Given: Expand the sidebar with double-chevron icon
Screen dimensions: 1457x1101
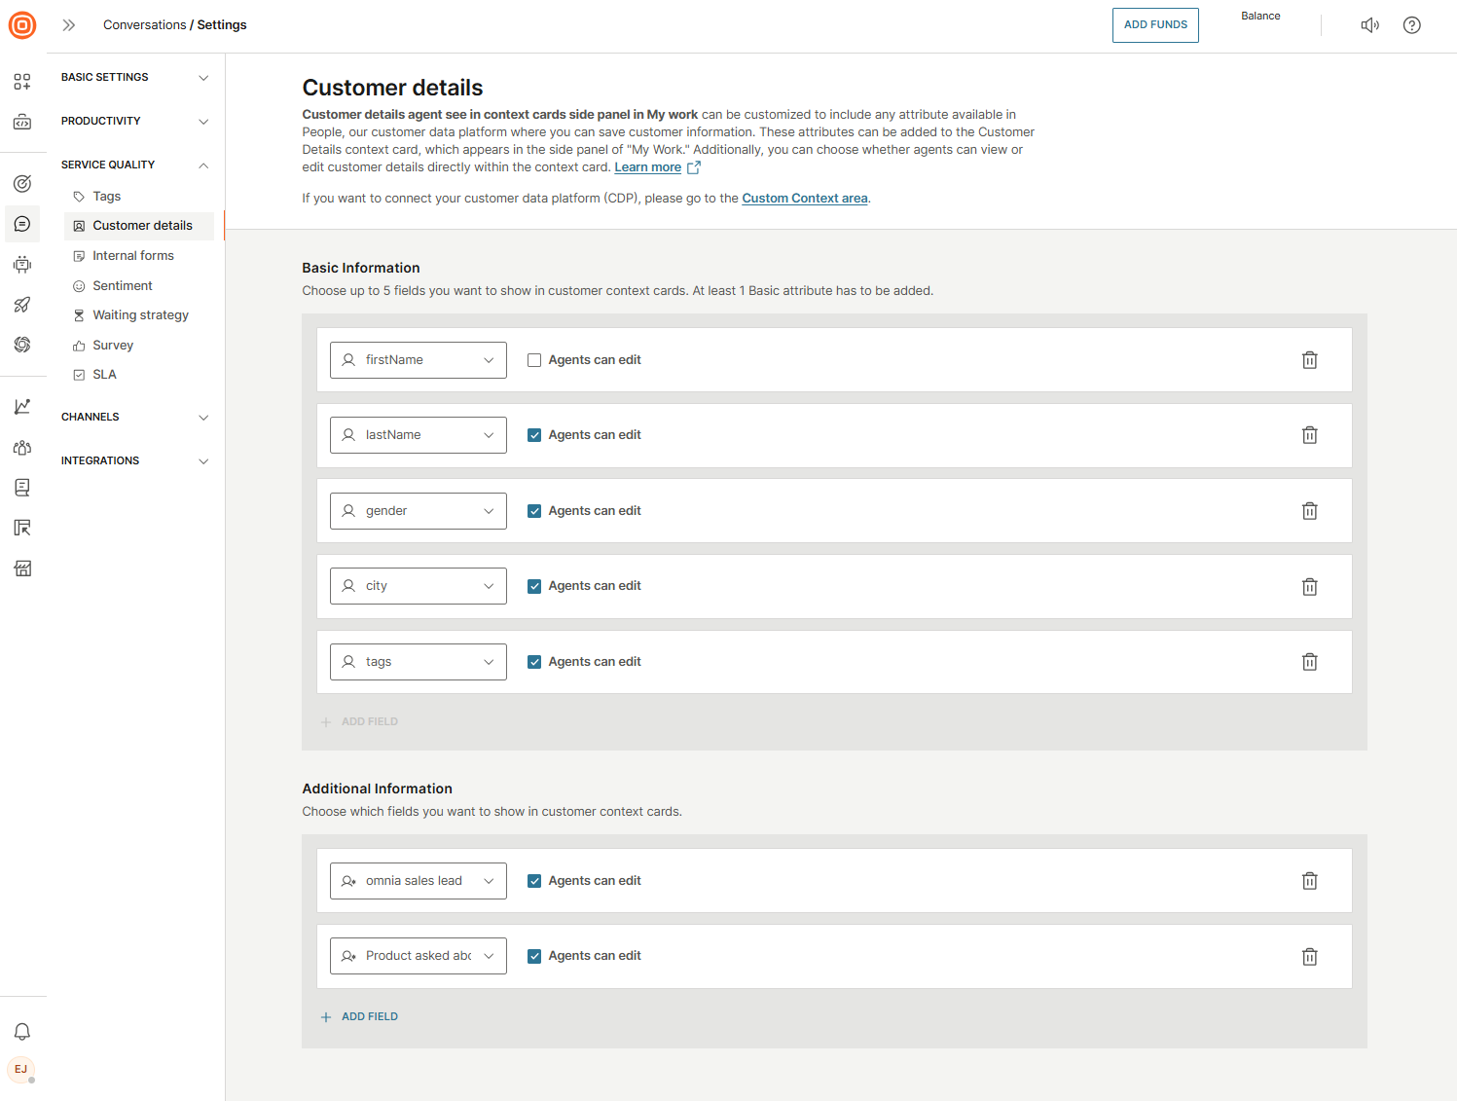Looking at the screenshot, I should [x=69, y=25].
